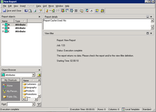The width and height of the screenshot is (156, 112).
Task: Click the print preview magnifier icon
Action: [30, 11]
